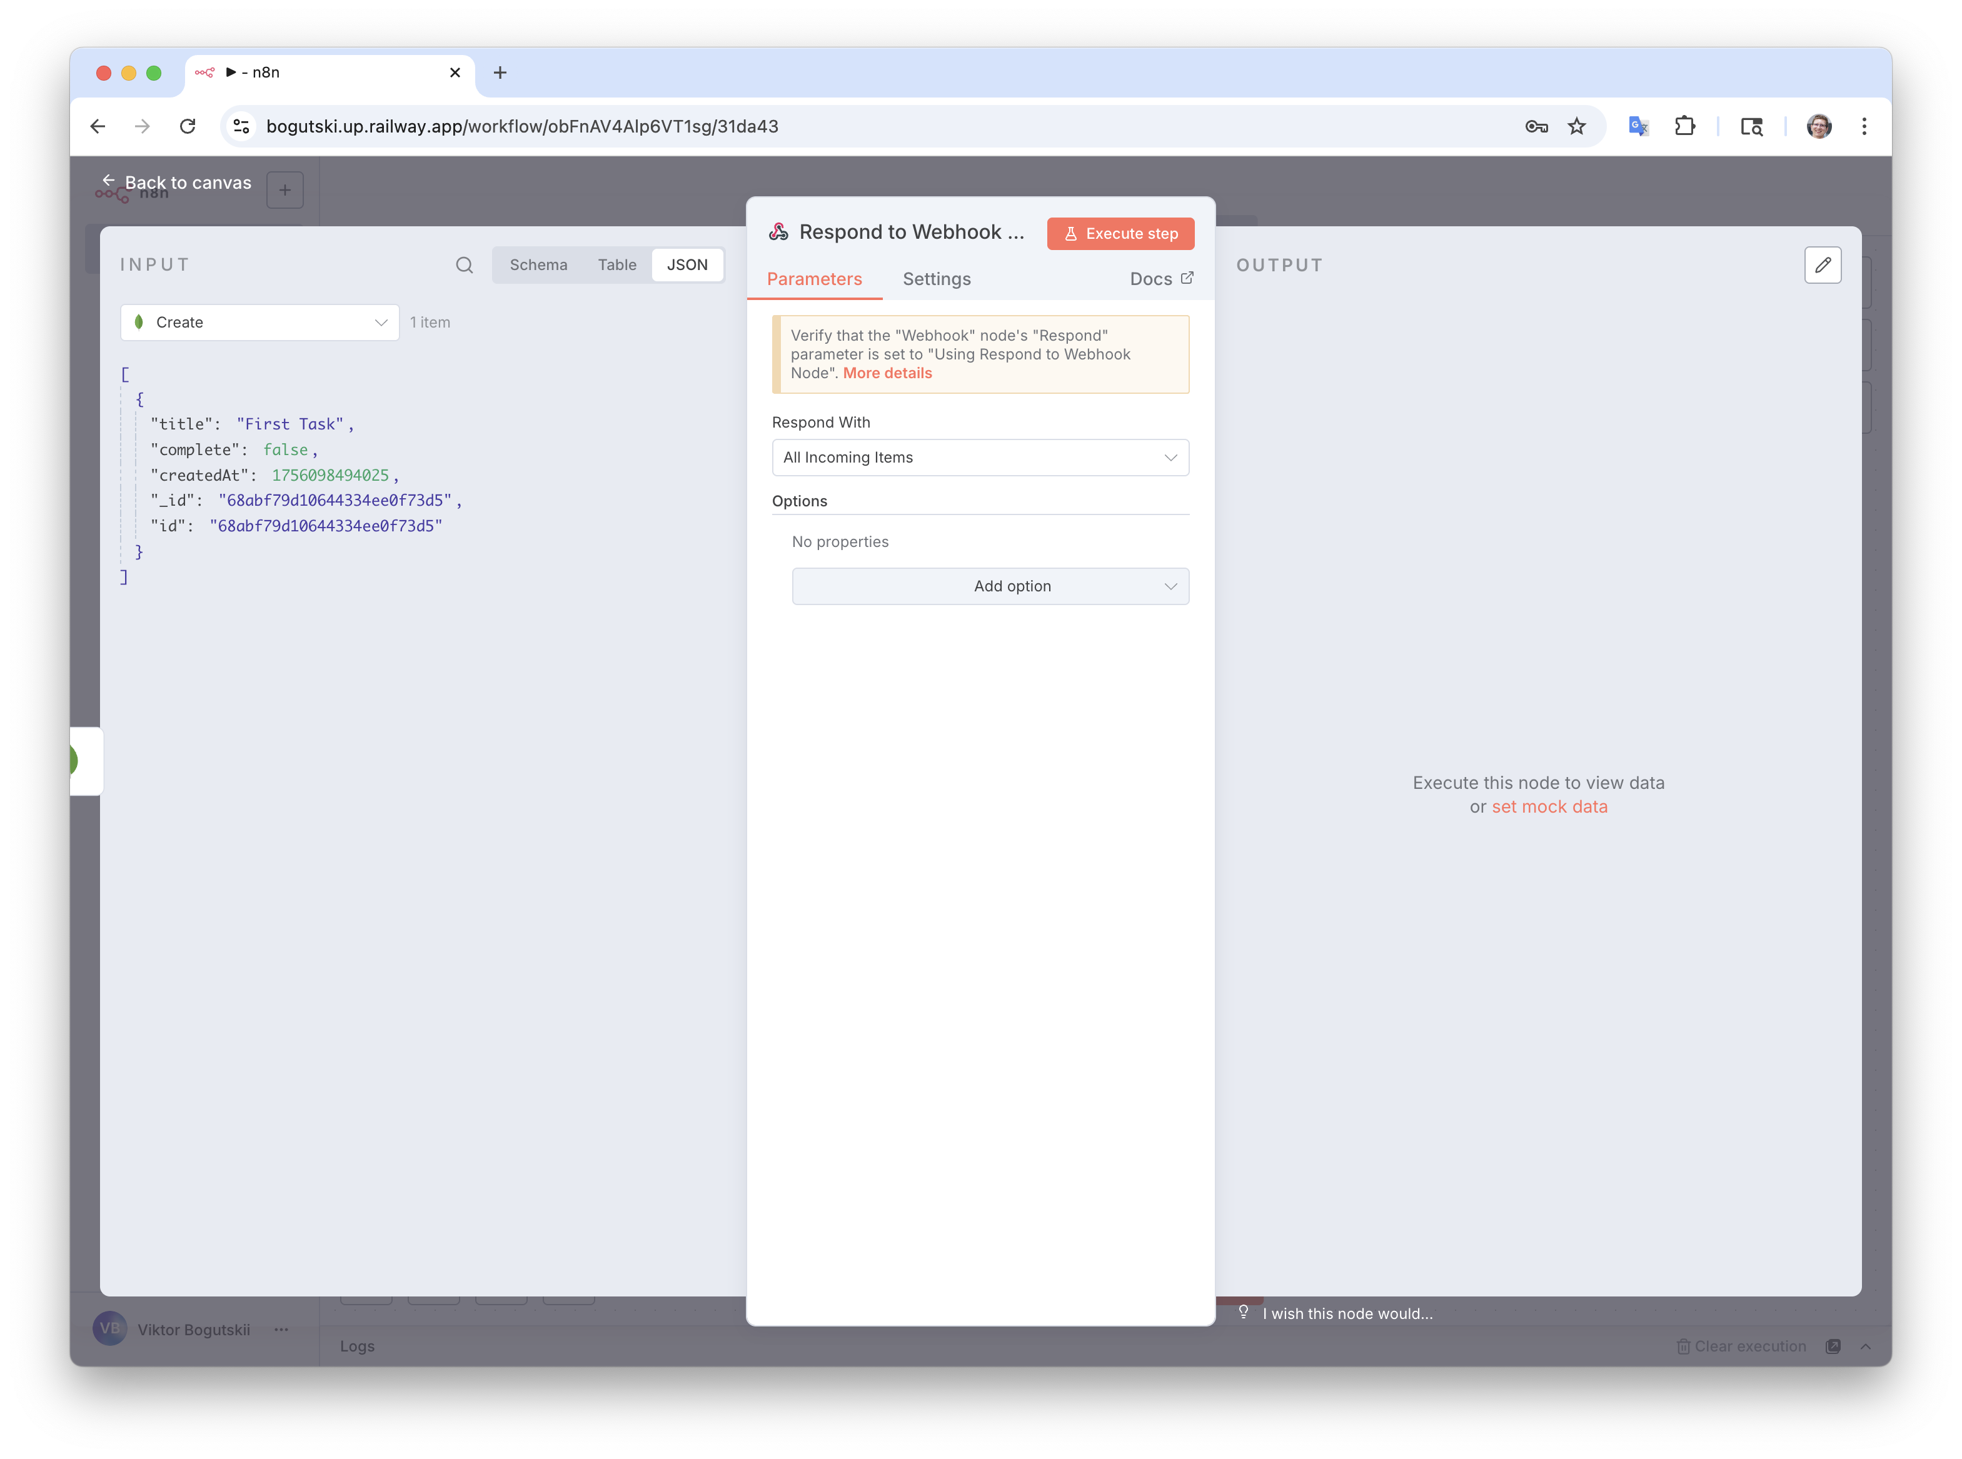Screen dimensions: 1962x1459
Task: Click the back arrow to canvas
Action: tap(109, 181)
